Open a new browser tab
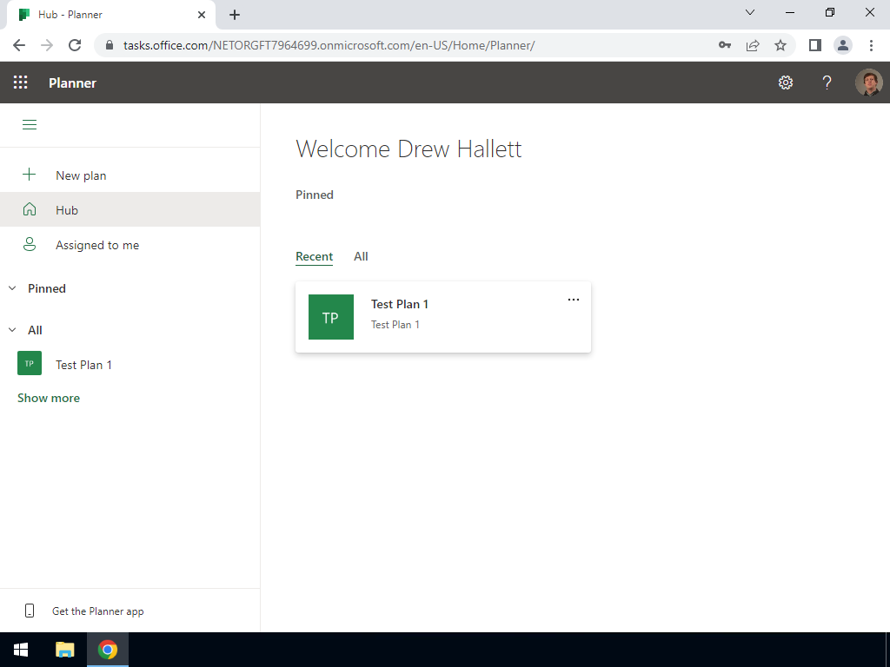 point(235,15)
